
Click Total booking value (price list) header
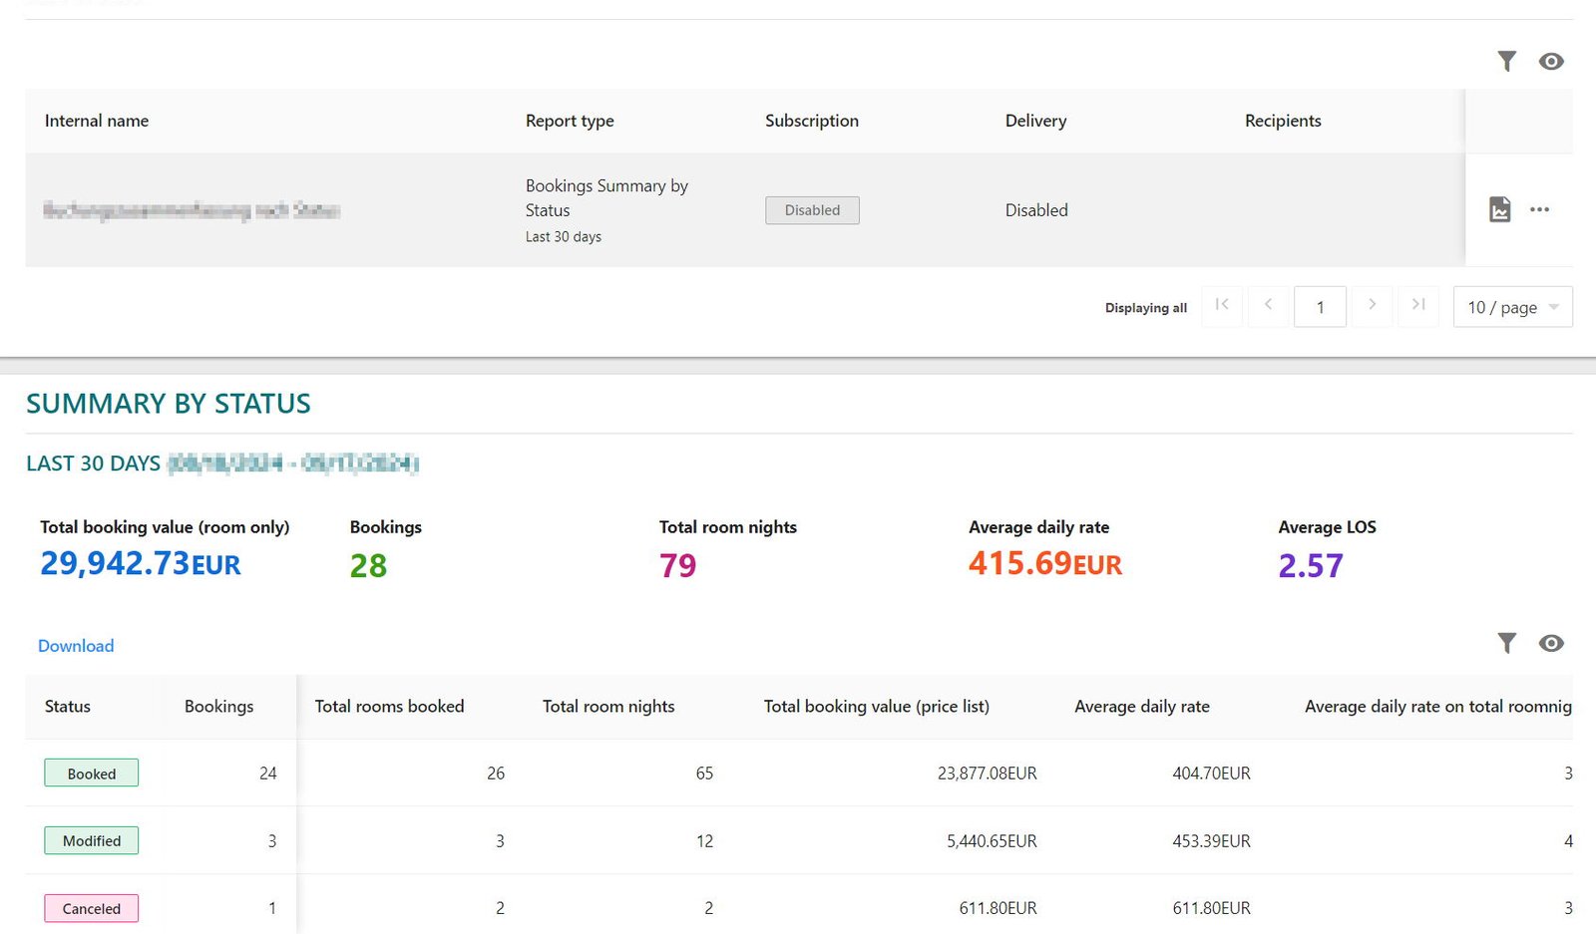click(x=877, y=707)
